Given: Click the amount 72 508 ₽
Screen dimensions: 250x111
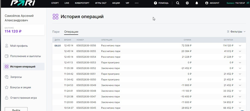Looking at the screenshot, I should click(187, 46).
